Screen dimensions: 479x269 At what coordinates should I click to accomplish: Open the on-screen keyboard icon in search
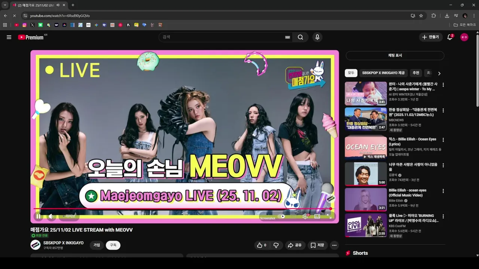click(x=287, y=37)
